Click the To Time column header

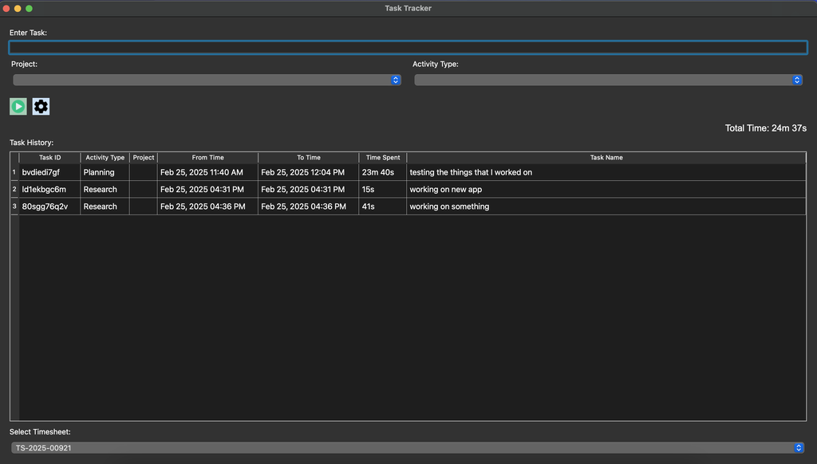(x=308, y=158)
